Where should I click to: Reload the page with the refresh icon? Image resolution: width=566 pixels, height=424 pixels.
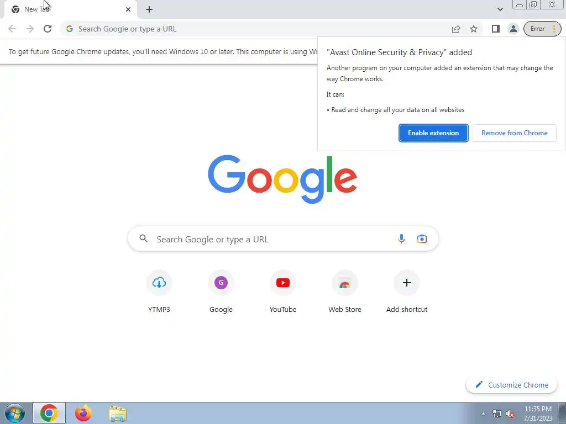click(x=48, y=29)
